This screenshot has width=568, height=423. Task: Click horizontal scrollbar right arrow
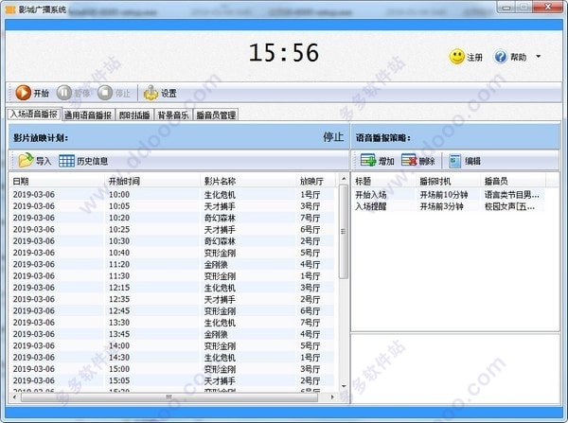[332, 397]
